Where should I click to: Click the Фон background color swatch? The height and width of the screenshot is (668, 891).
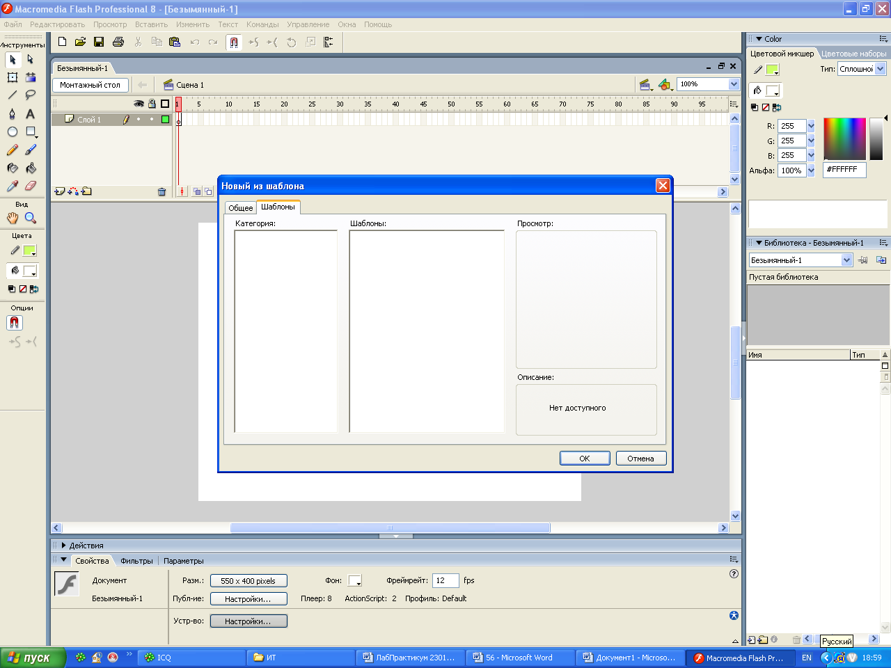(x=355, y=580)
